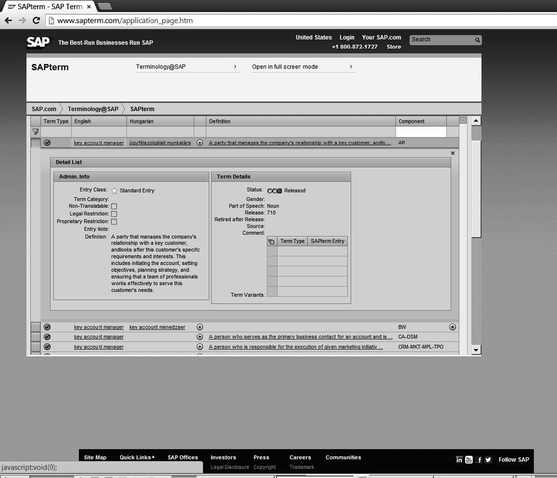This screenshot has width=557, height=478.
Task: Click the Standard Entry star icon
Action: click(114, 191)
